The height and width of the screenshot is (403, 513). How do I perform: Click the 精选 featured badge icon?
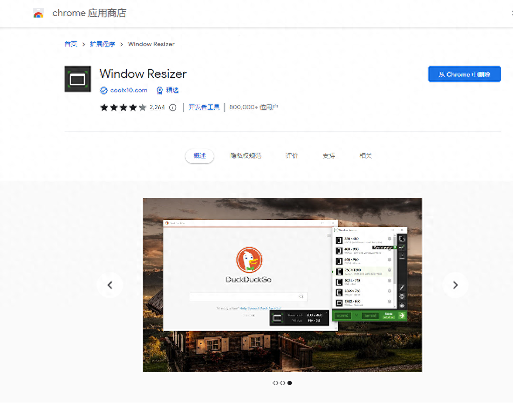click(160, 91)
